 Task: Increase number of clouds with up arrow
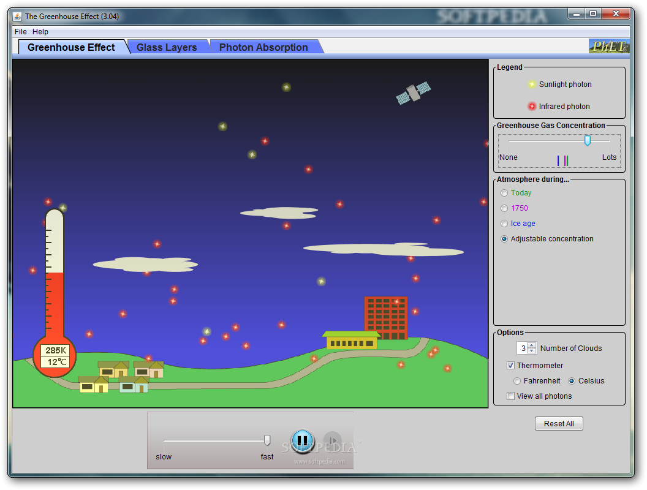point(532,345)
